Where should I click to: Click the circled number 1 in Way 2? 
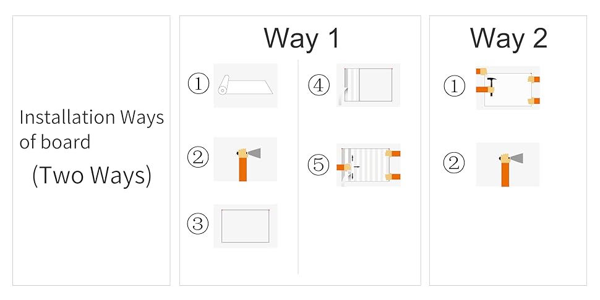pyautogui.click(x=455, y=86)
